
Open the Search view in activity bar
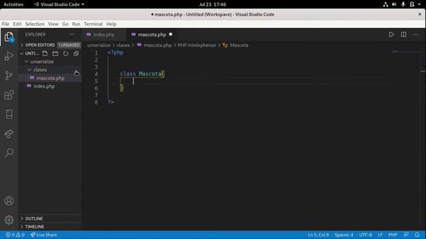pos(9,153)
